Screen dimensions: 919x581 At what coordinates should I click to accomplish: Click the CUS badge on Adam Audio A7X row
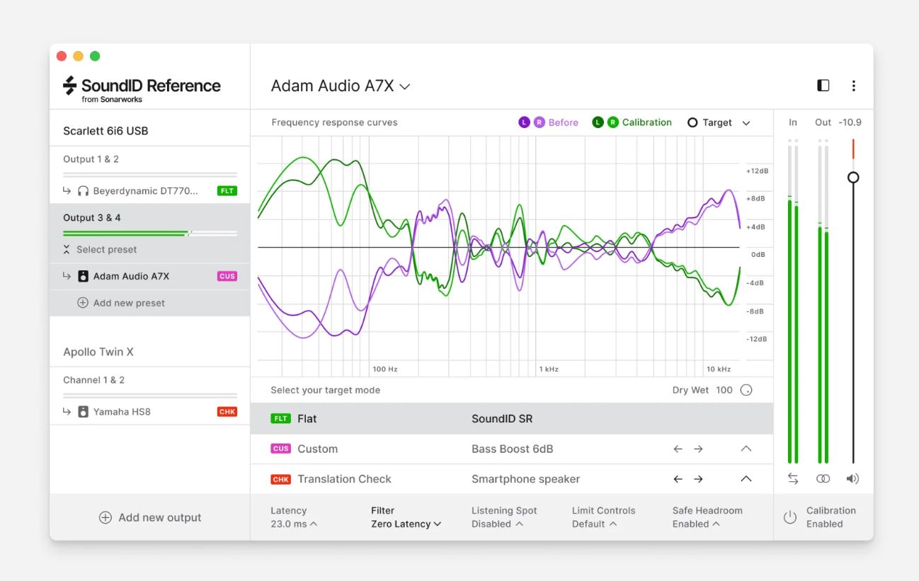tap(227, 277)
